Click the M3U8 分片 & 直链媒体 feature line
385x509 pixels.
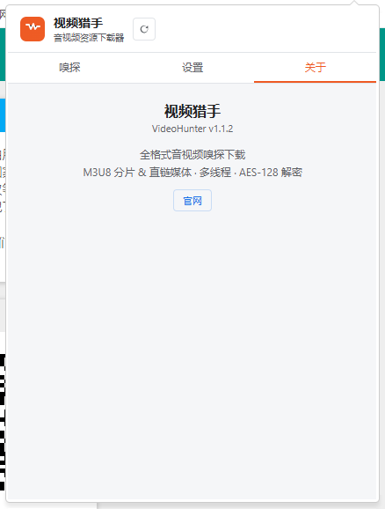click(x=192, y=172)
